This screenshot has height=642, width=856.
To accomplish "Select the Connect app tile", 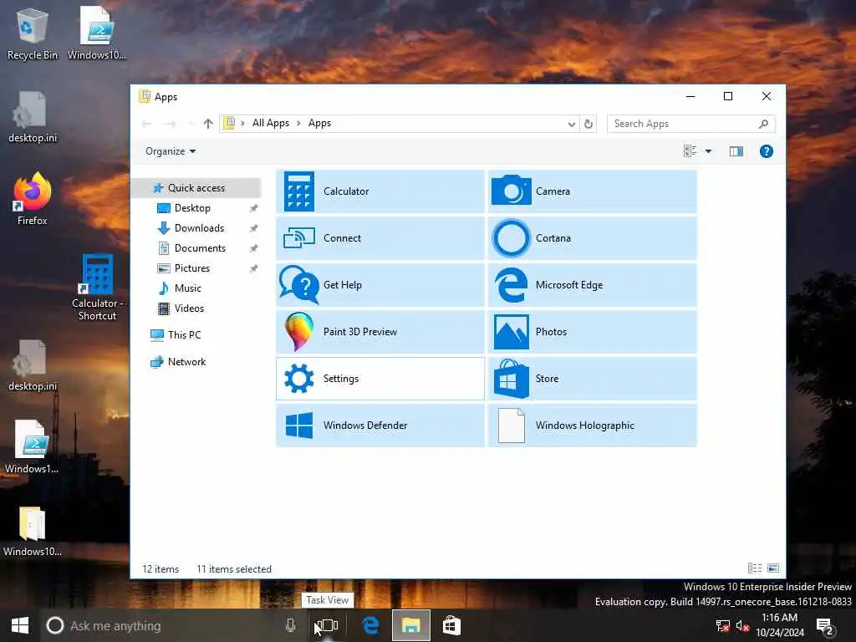I will click(x=380, y=238).
